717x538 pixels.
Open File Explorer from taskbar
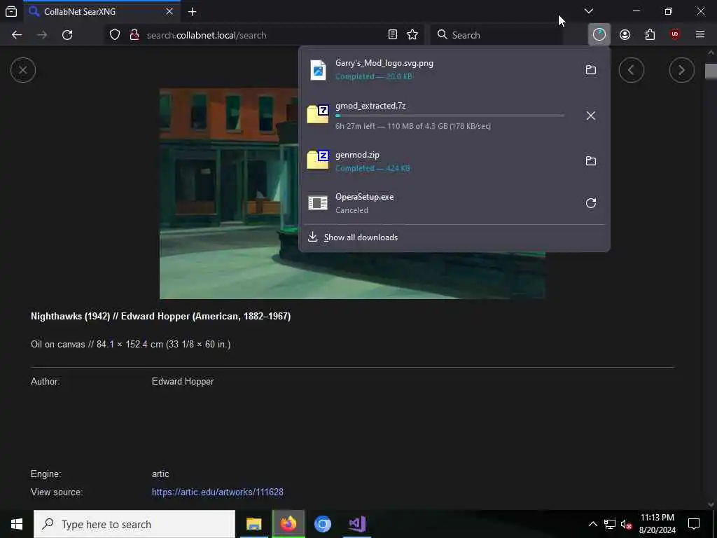point(253,524)
